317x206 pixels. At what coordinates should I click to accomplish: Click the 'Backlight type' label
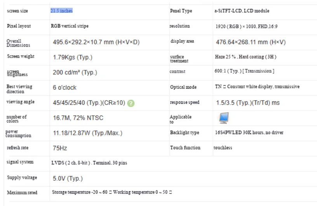click(x=185, y=132)
